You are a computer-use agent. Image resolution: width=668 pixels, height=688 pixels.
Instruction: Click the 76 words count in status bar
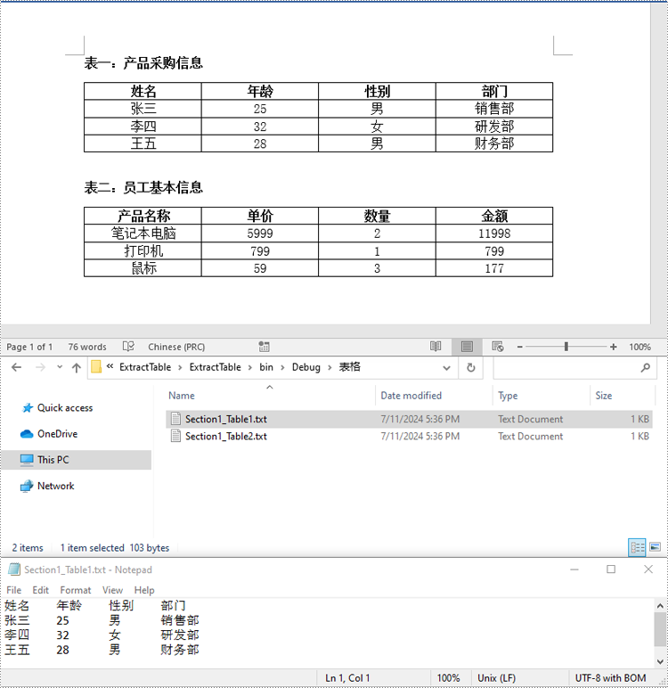87,347
